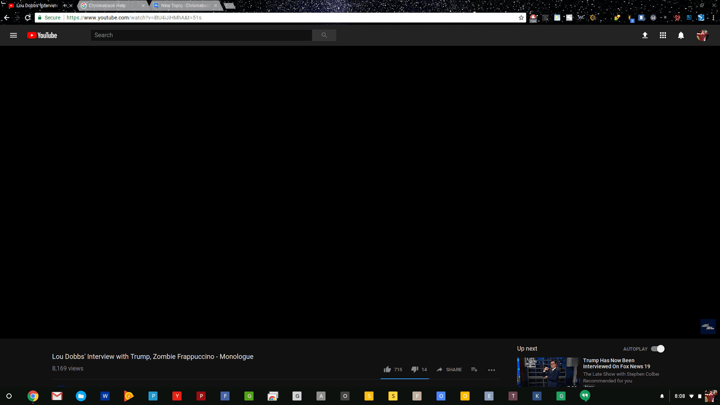Bookmark page with the star icon
The height and width of the screenshot is (405, 720).
click(x=521, y=18)
